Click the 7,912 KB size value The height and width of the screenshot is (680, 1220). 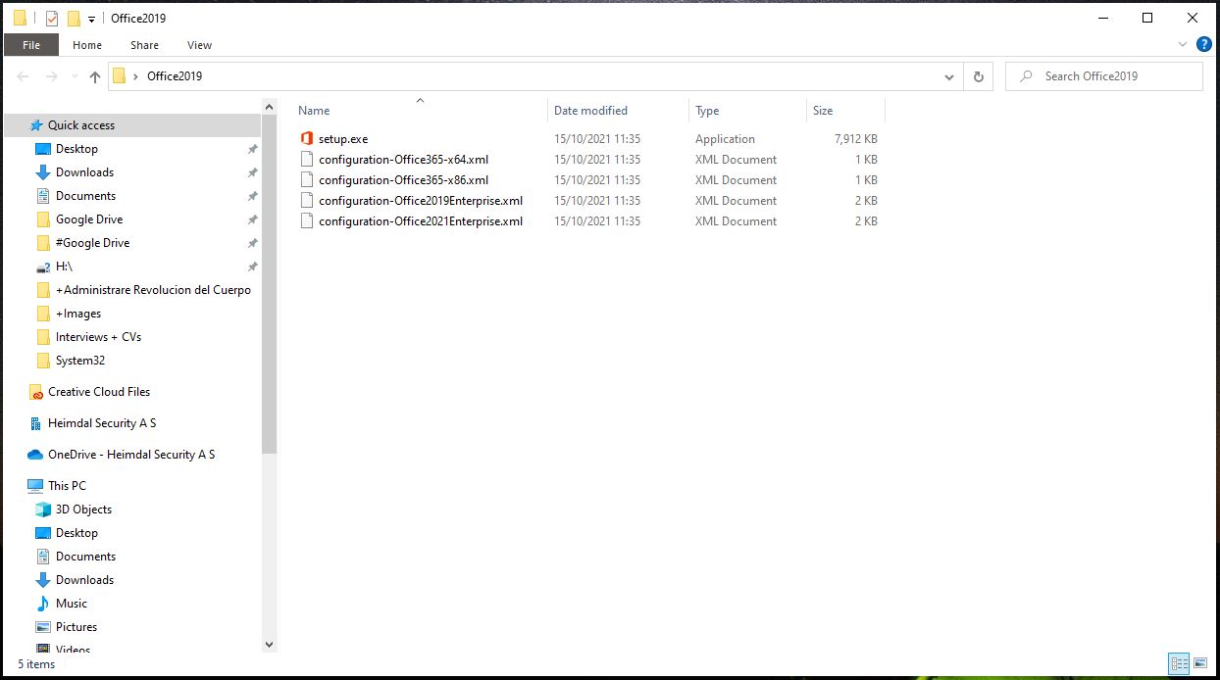(x=855, y=139)
